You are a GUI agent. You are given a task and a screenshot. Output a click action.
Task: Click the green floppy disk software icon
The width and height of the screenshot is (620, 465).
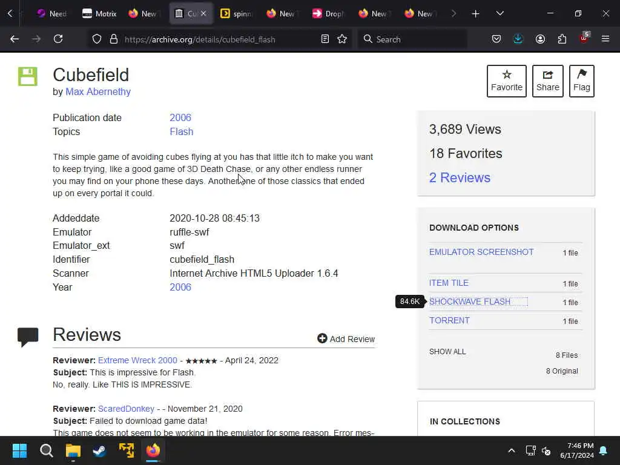[x=28, y=76]
